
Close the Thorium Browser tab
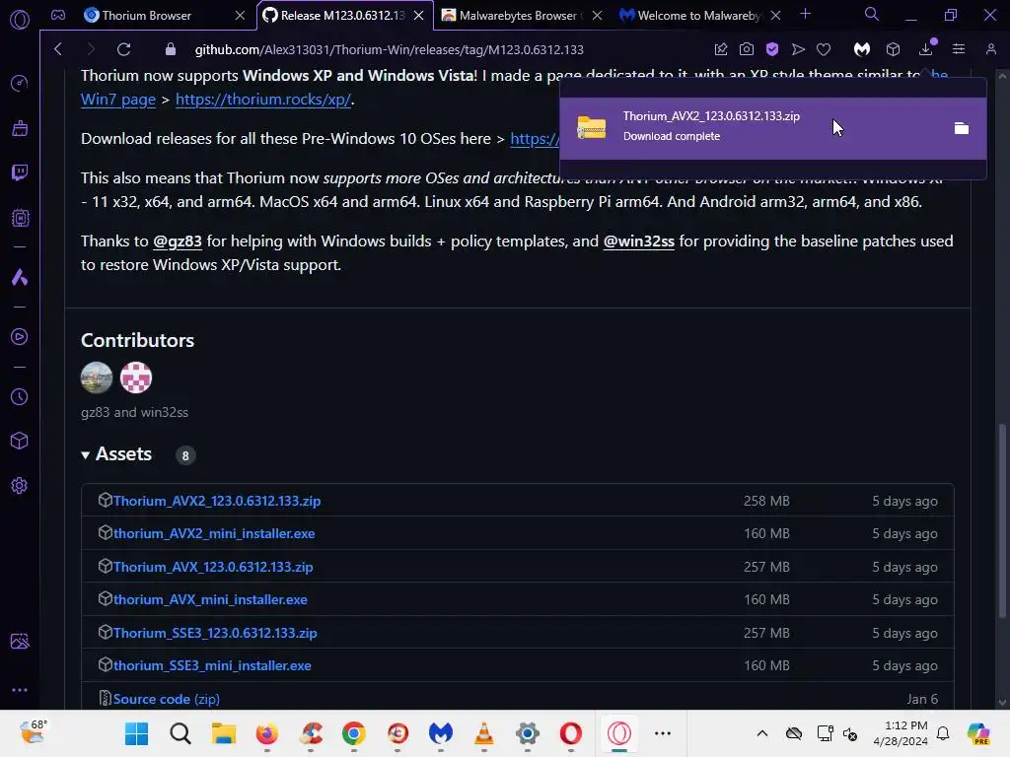240,16
